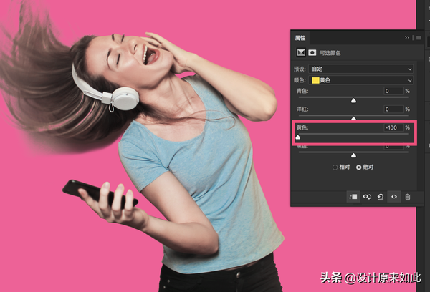Open the 预设 preset dropdown
The height and width of the screenshot is (292, 430).
(362, 69)
